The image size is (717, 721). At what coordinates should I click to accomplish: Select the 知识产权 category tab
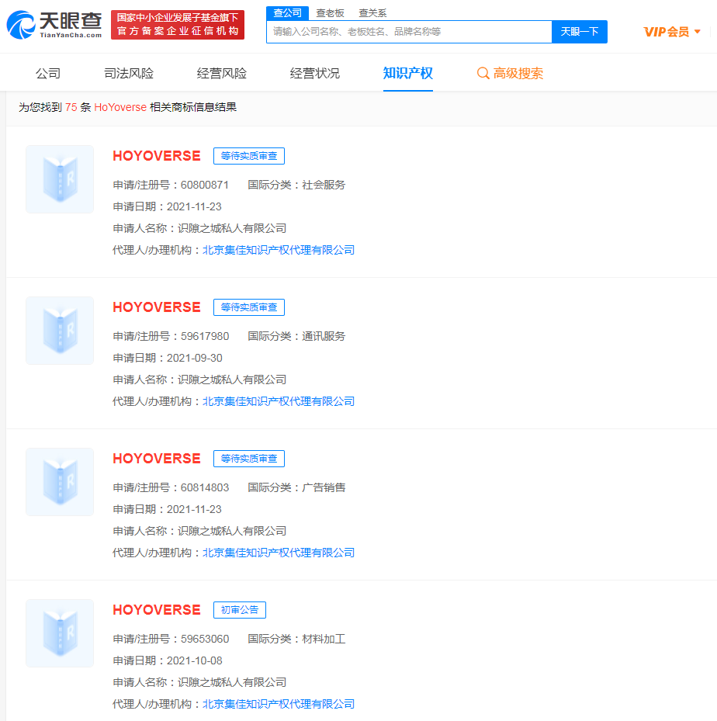point(407,73)
